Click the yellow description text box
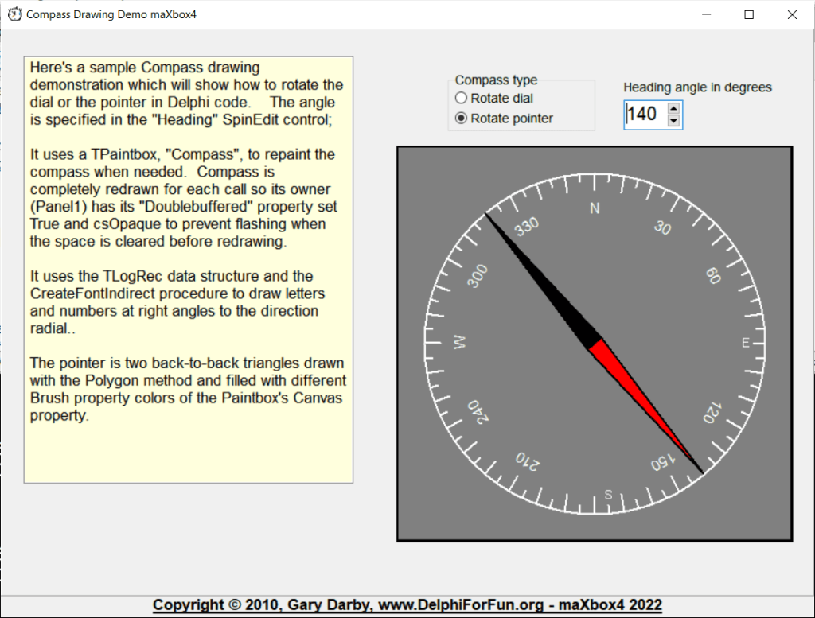Screen dimensions: 815x618 click(x=189, y=445)
